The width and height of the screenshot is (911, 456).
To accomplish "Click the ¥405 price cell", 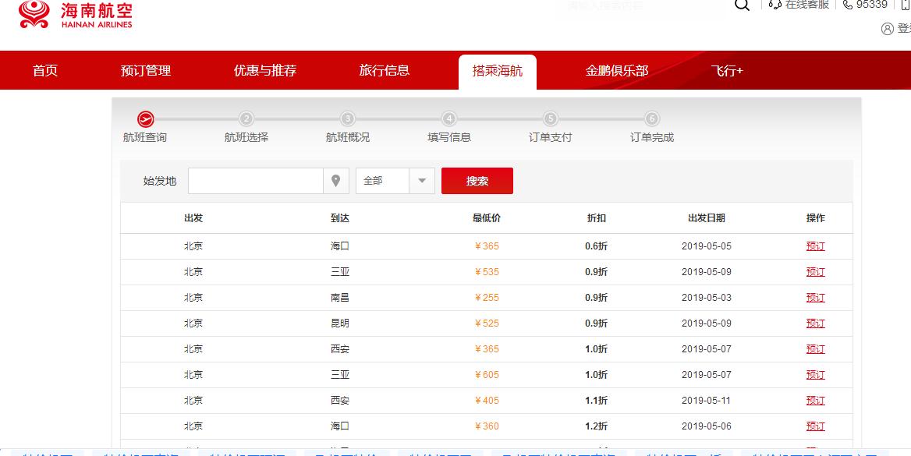I will tap(487, 400).
